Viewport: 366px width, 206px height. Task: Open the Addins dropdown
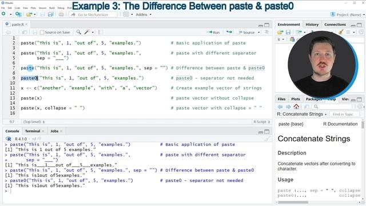click(144, 14)
